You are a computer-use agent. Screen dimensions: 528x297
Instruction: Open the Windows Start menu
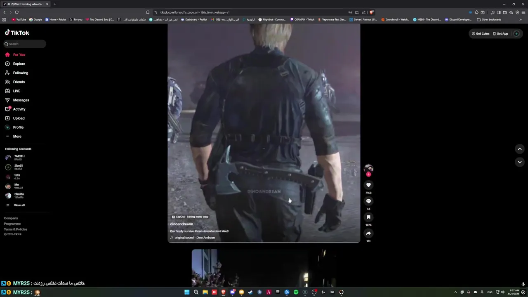point(187,292)
